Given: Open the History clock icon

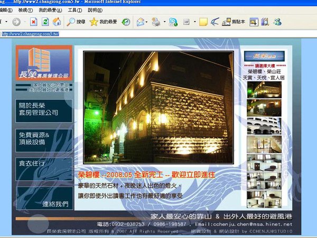Looking at the screenshot, I should [126, 22].
